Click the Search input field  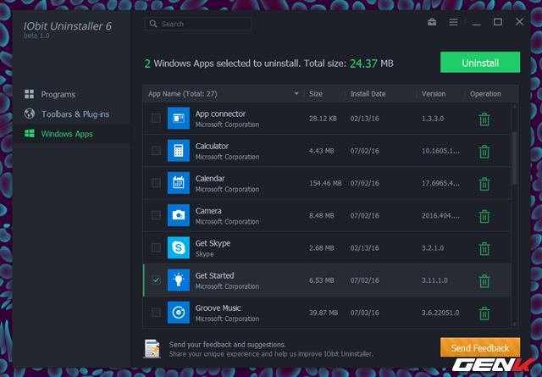click(x=220, y=24)
